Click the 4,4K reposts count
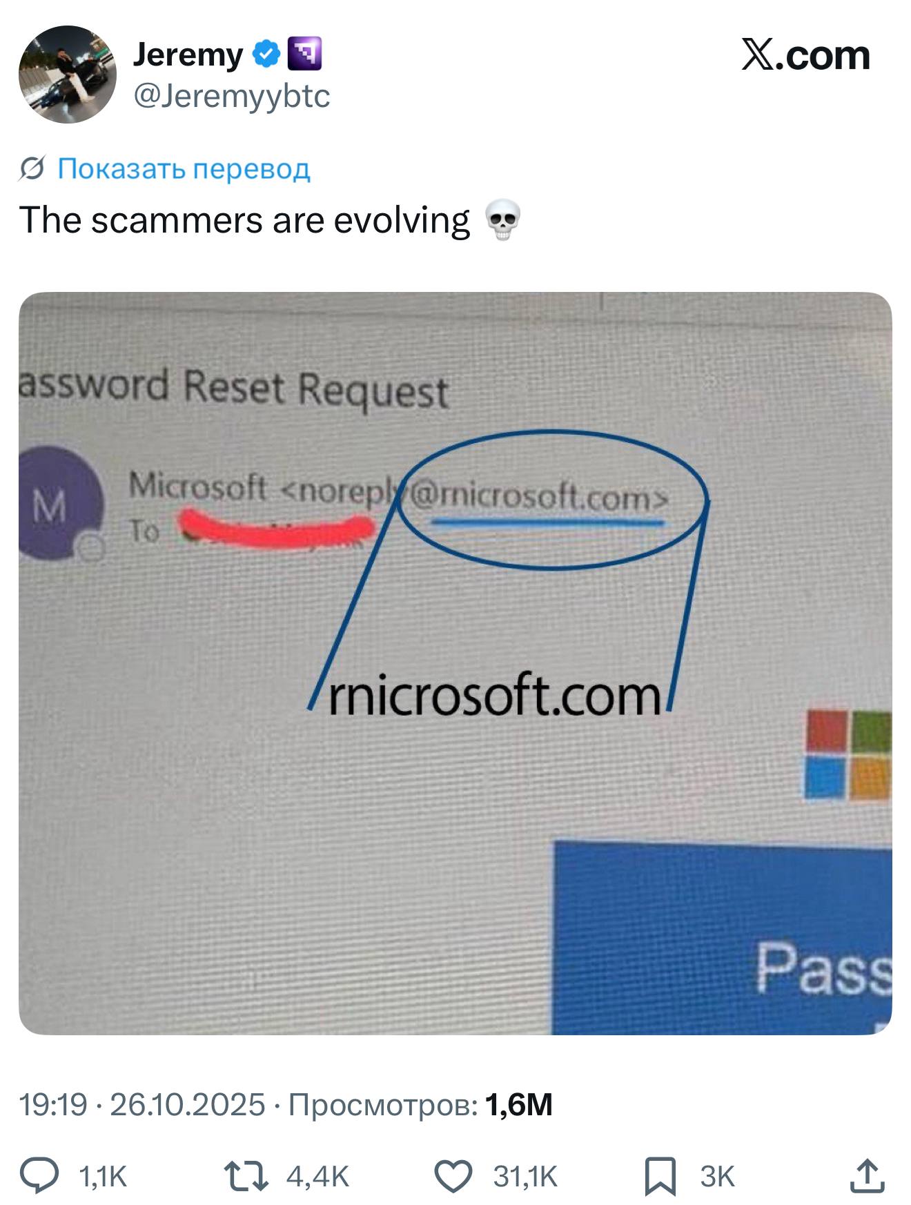911x1205 pixels. [318, 1177]
